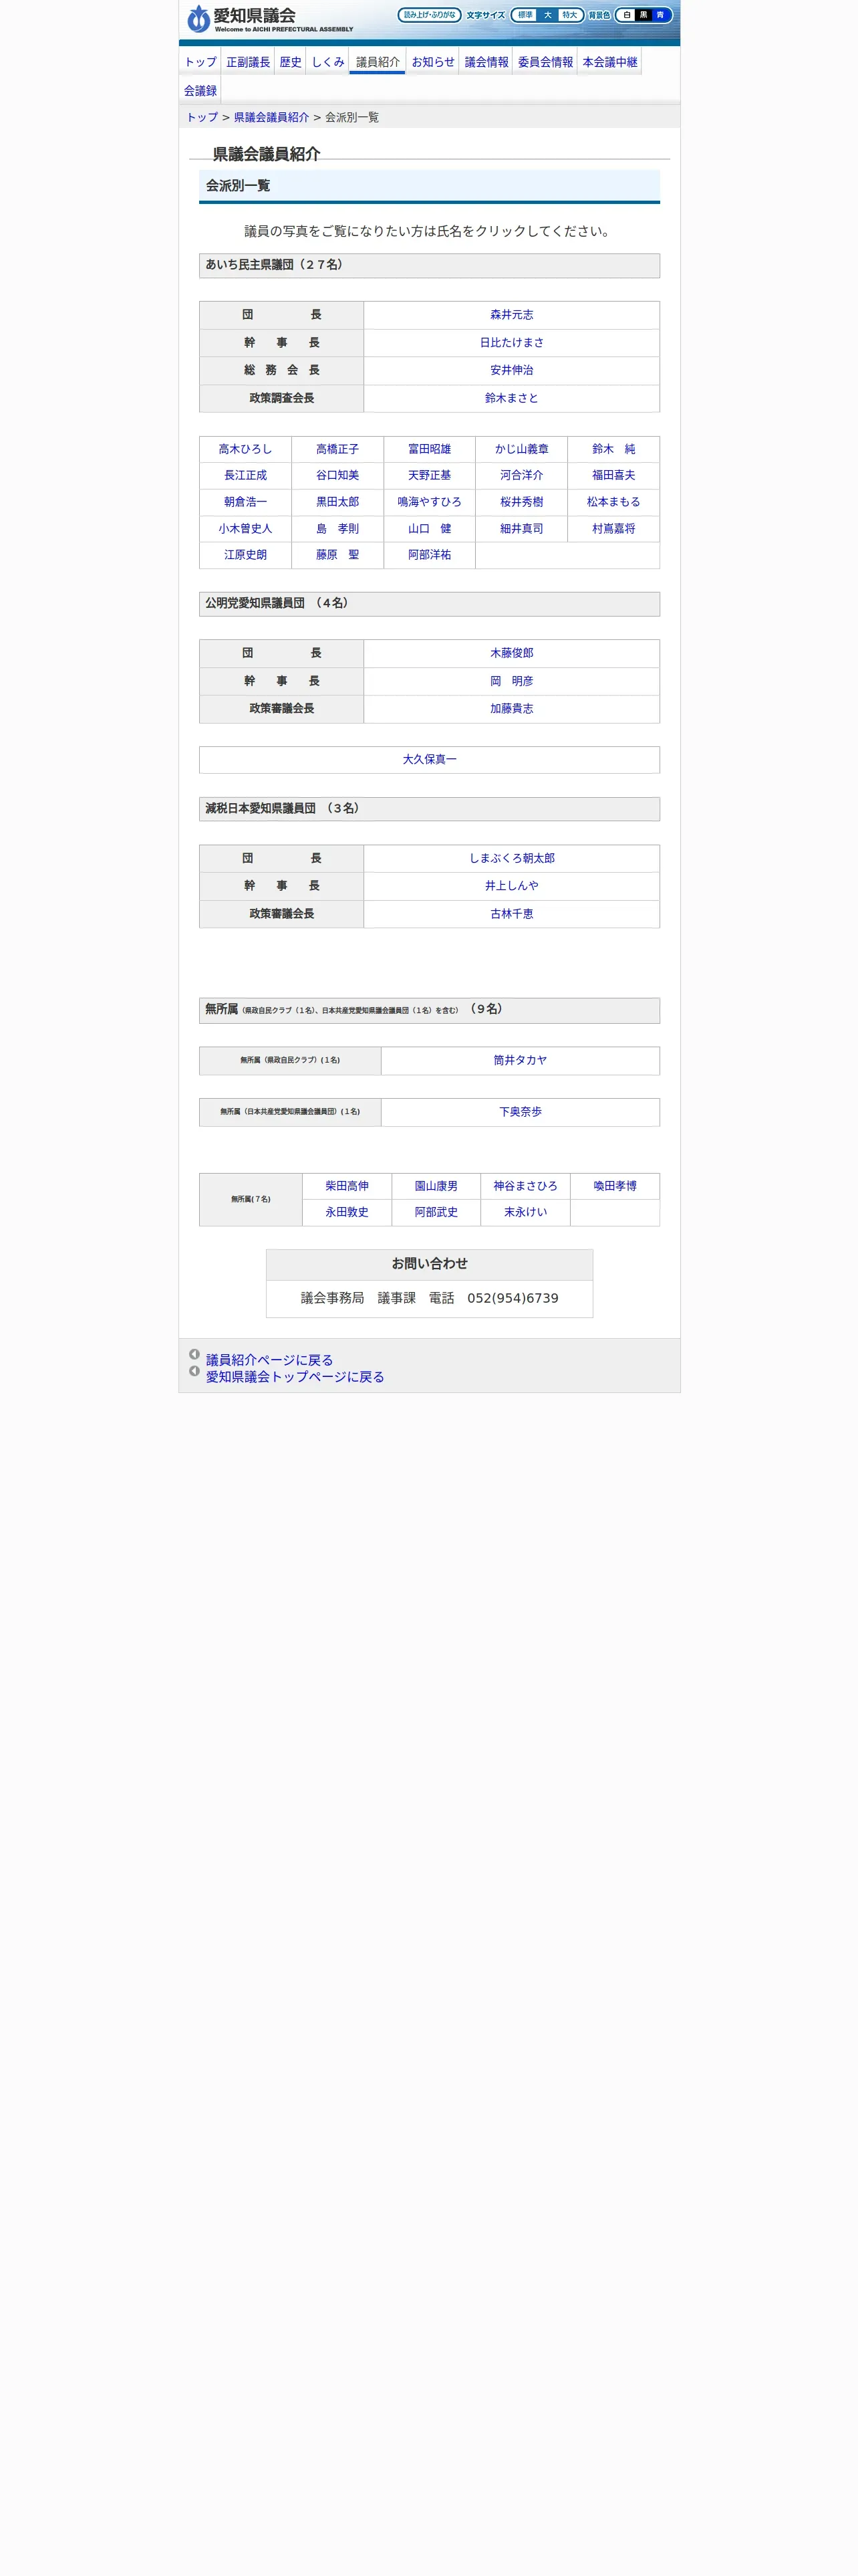Open member 富田昭雄 profile
The image size is (858, 2576).
point(430,450)
